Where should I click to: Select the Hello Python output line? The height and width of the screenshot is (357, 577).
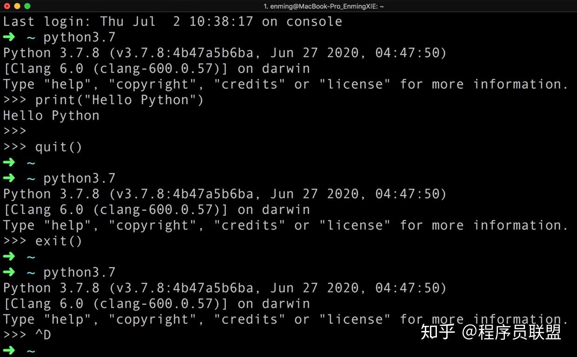(51, 115)
